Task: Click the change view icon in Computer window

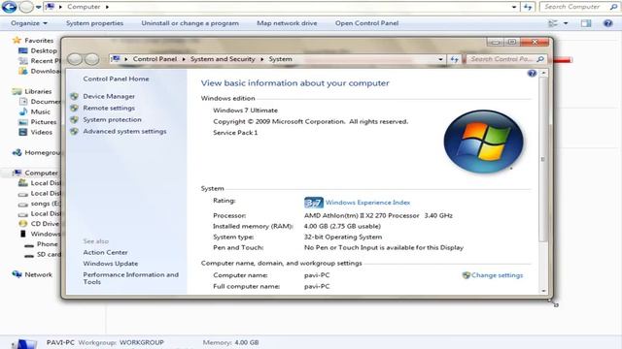Action: pyautogui.click(x=553, y=23)
